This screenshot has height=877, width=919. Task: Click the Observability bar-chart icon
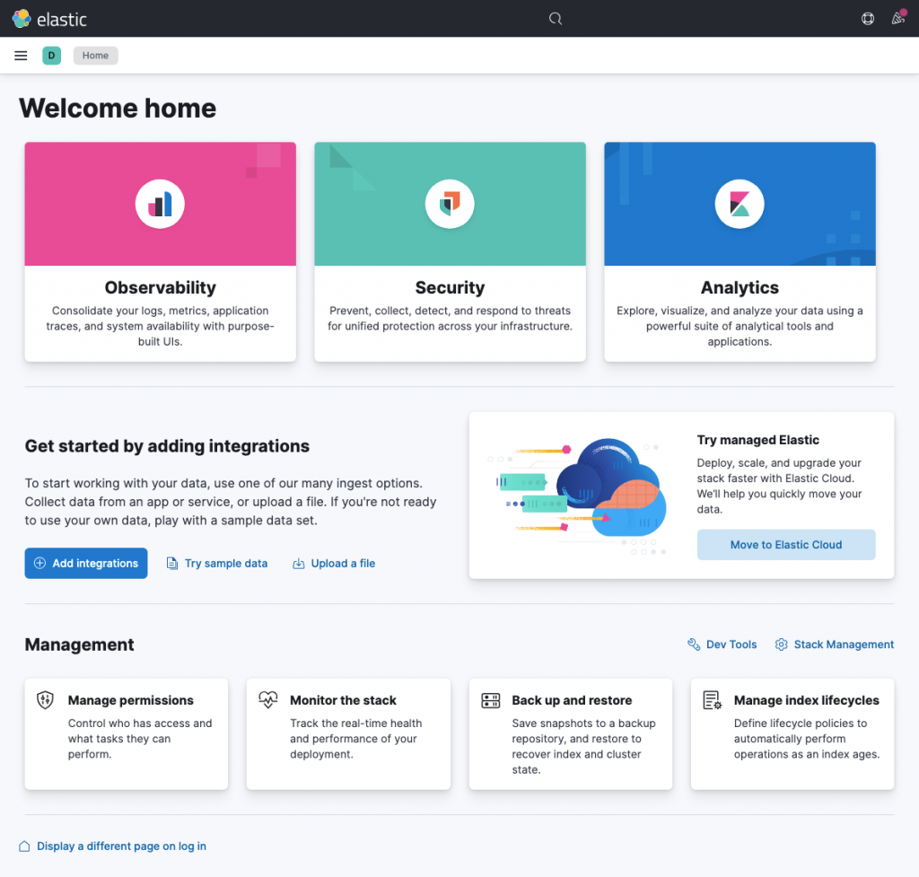point(160,204)
